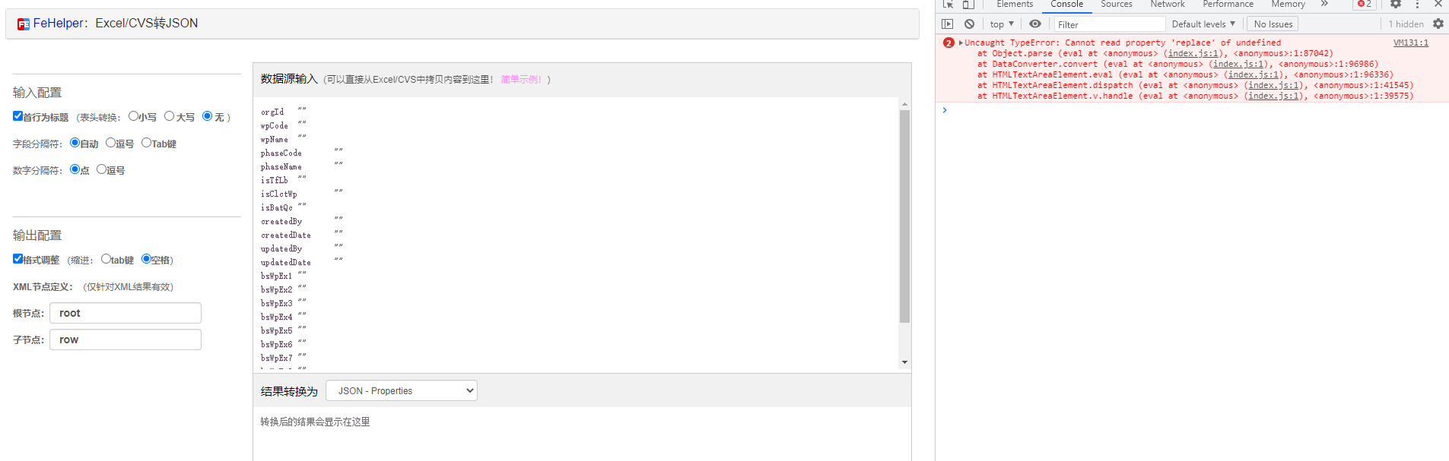The image size is (1449, 461).
Task: Click the 1 hidden messages label
Action: tap(1406, 24)
